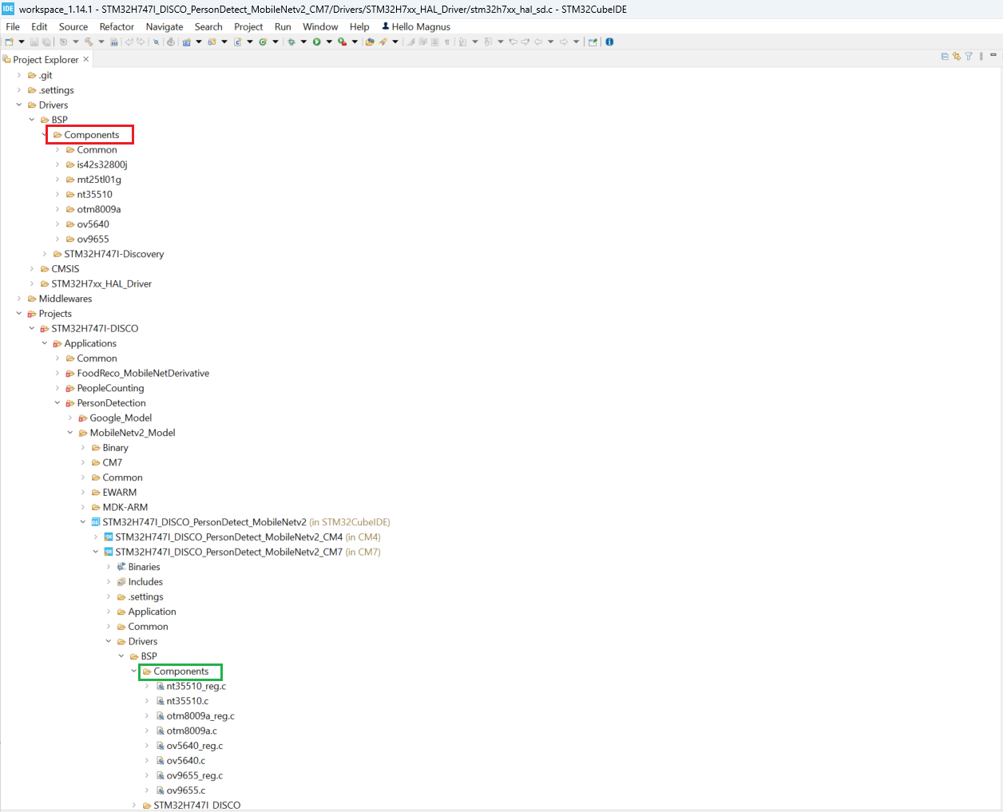Build the project with the hammer icon
The width and height of the screenshot is (1003, 812).
pos(88,42)
